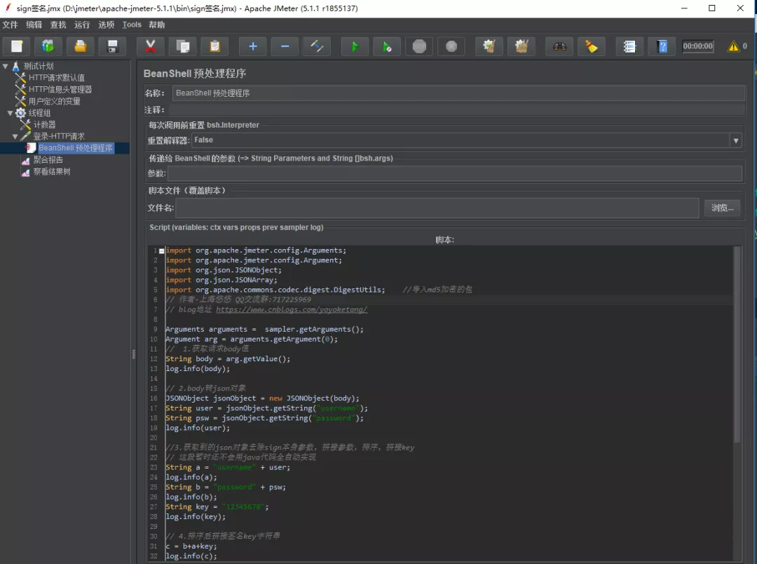Click the split pane divider handle

134,354
